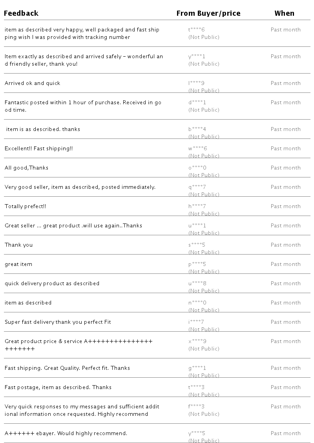Viewport: 314px width, 443px height.
Task: Select buyer s****5 username
Action: pos(197,245)
